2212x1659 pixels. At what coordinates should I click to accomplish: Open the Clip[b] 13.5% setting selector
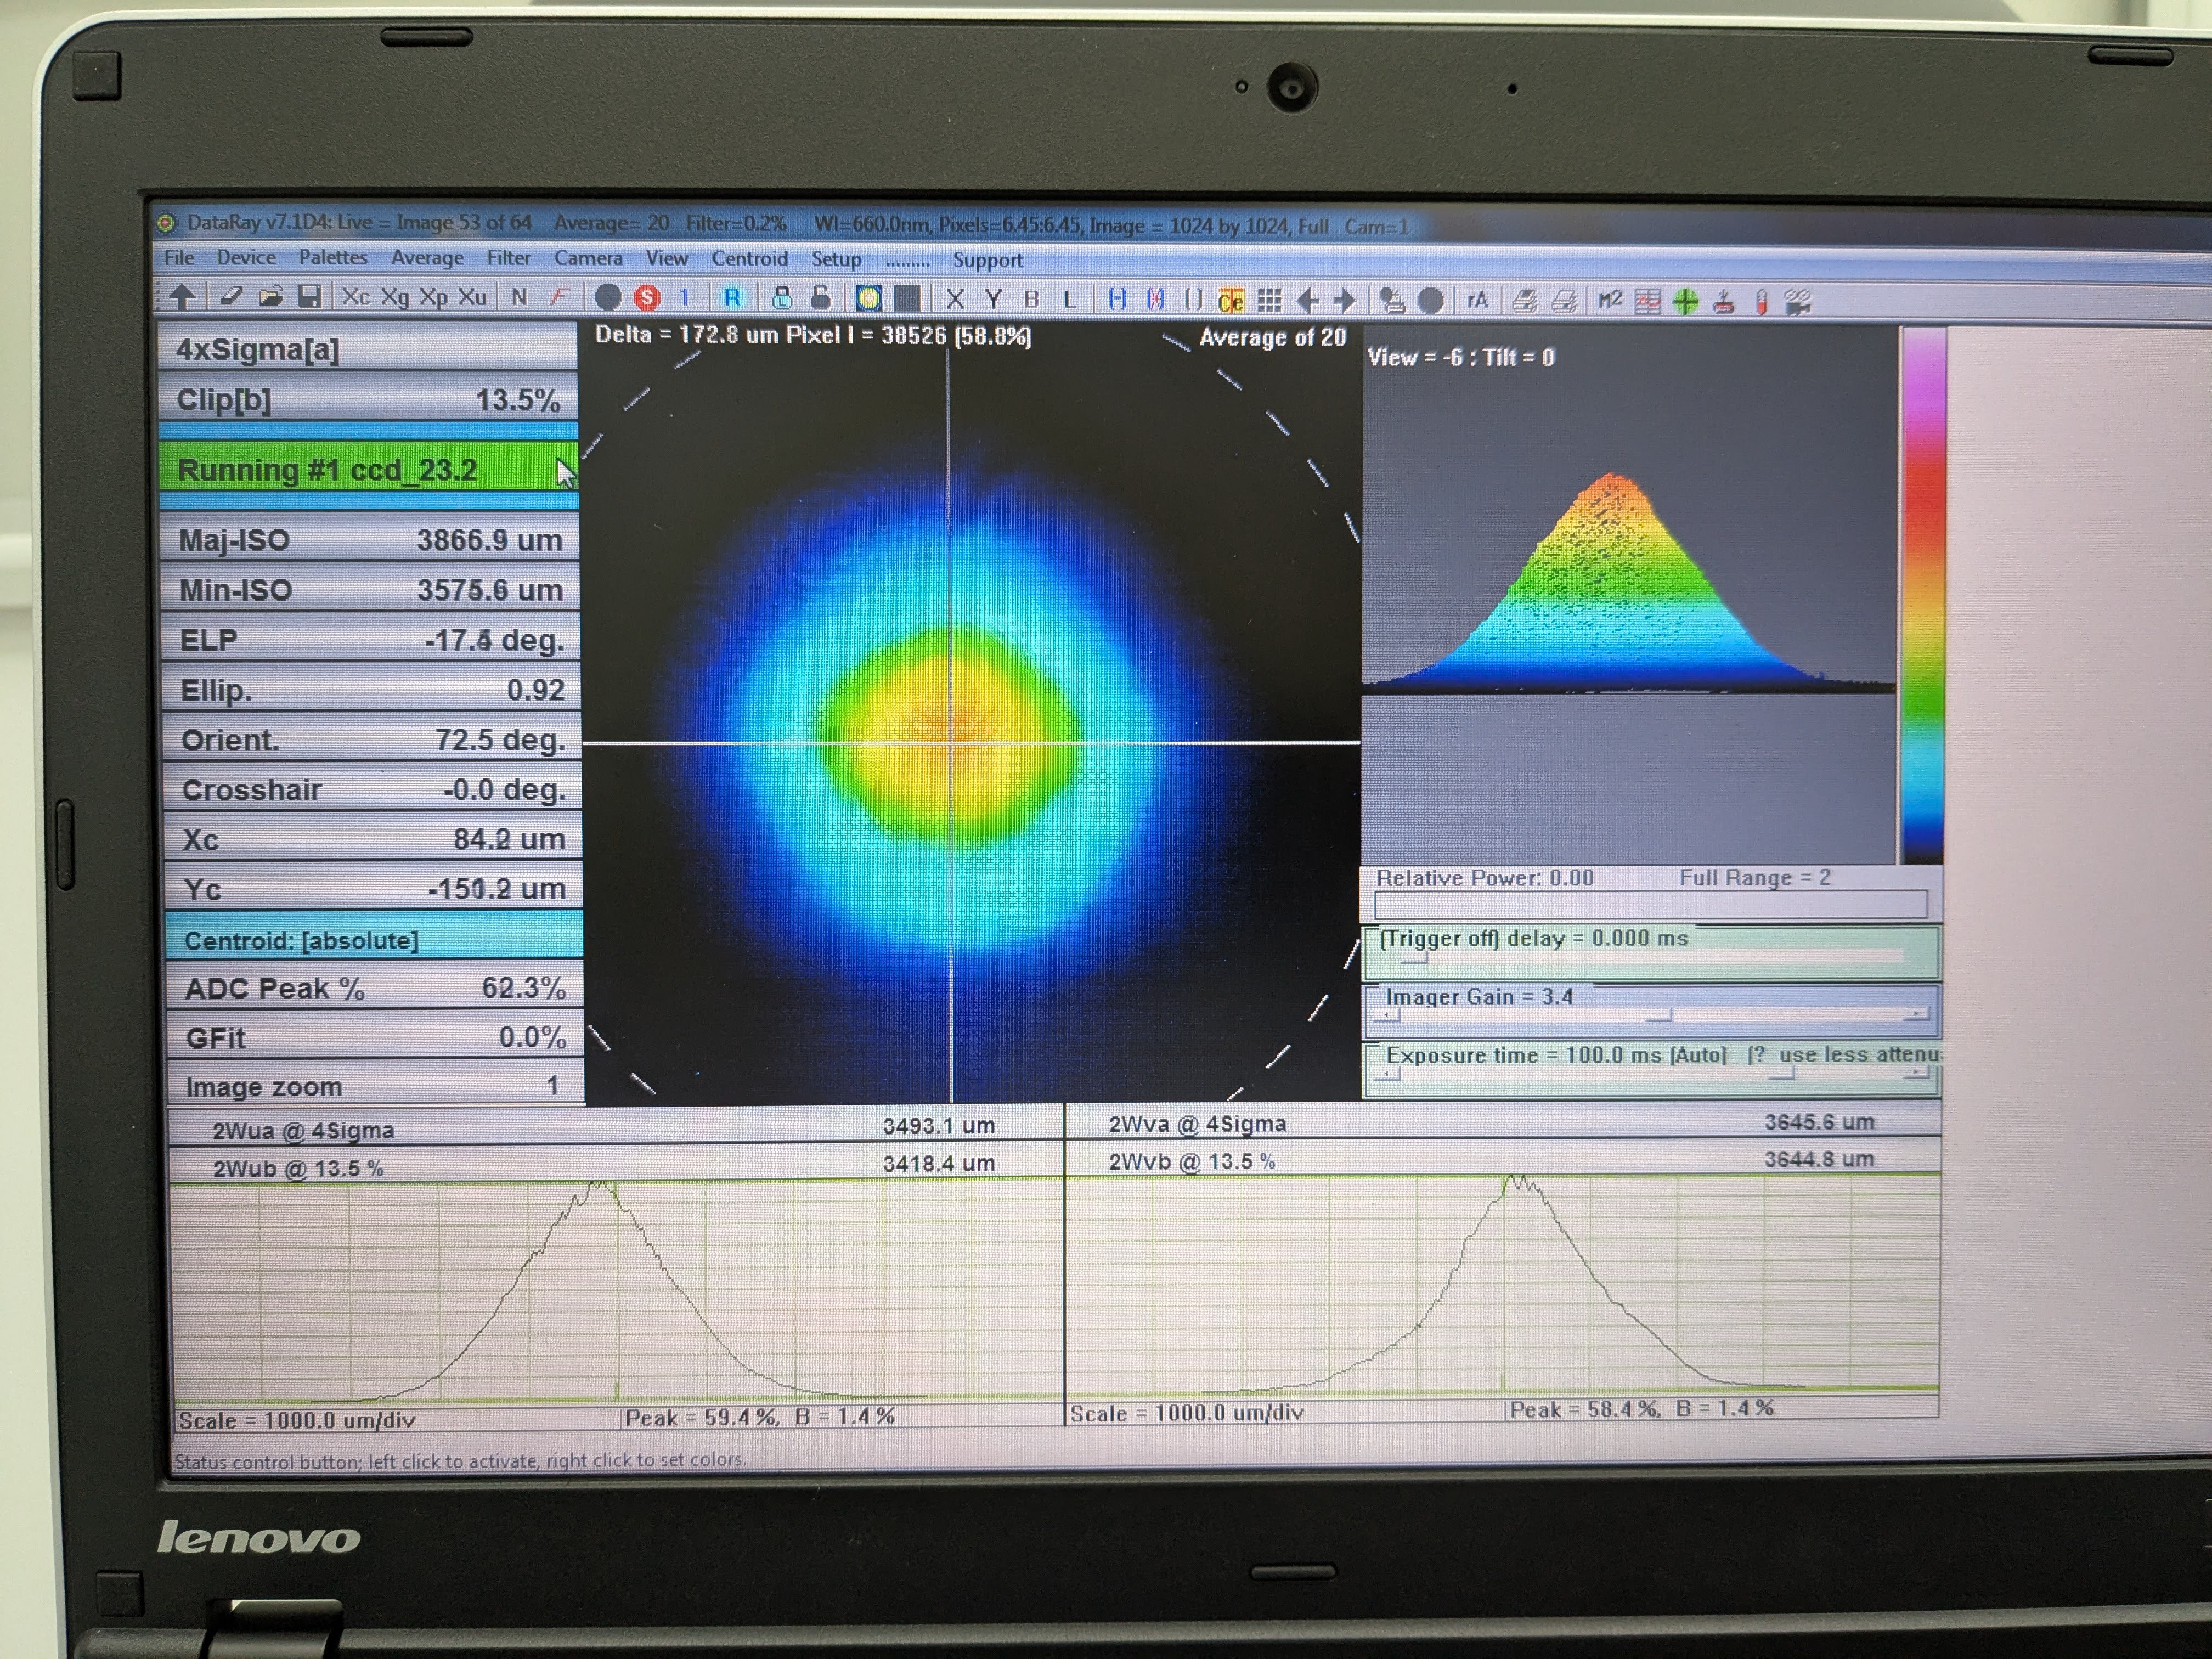tap(368, 400)
